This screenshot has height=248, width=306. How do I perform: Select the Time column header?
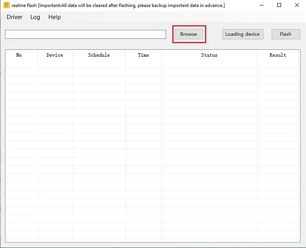tap(143, 55)
